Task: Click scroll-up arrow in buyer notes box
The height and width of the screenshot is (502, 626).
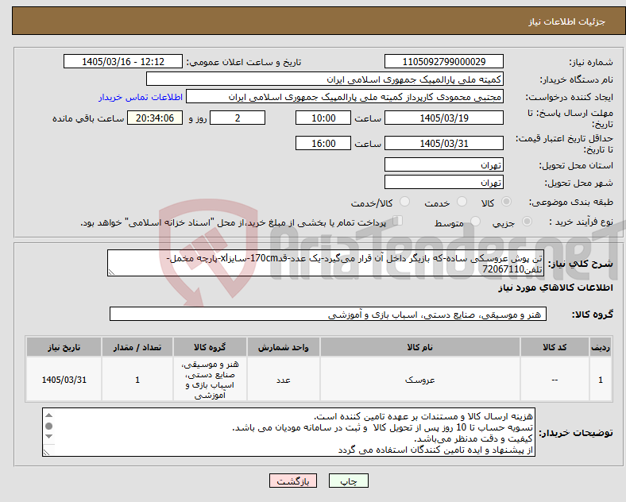Action: (48, 415)
